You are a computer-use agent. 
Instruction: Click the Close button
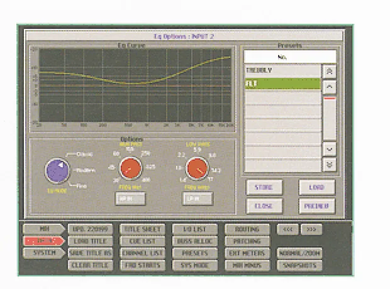coord(264,206)
